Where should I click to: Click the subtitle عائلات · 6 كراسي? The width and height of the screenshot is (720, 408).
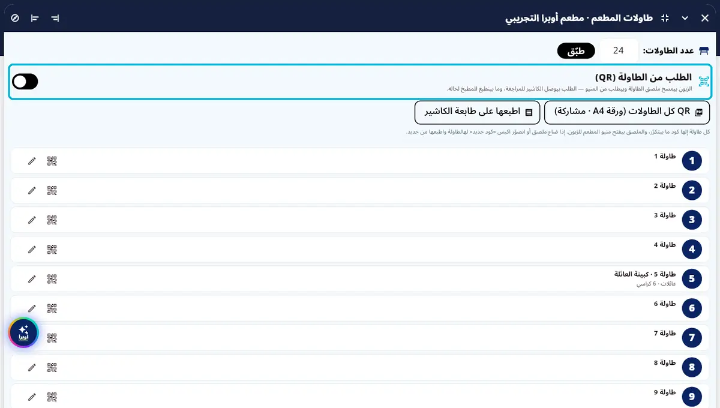[x=656, y=284]
